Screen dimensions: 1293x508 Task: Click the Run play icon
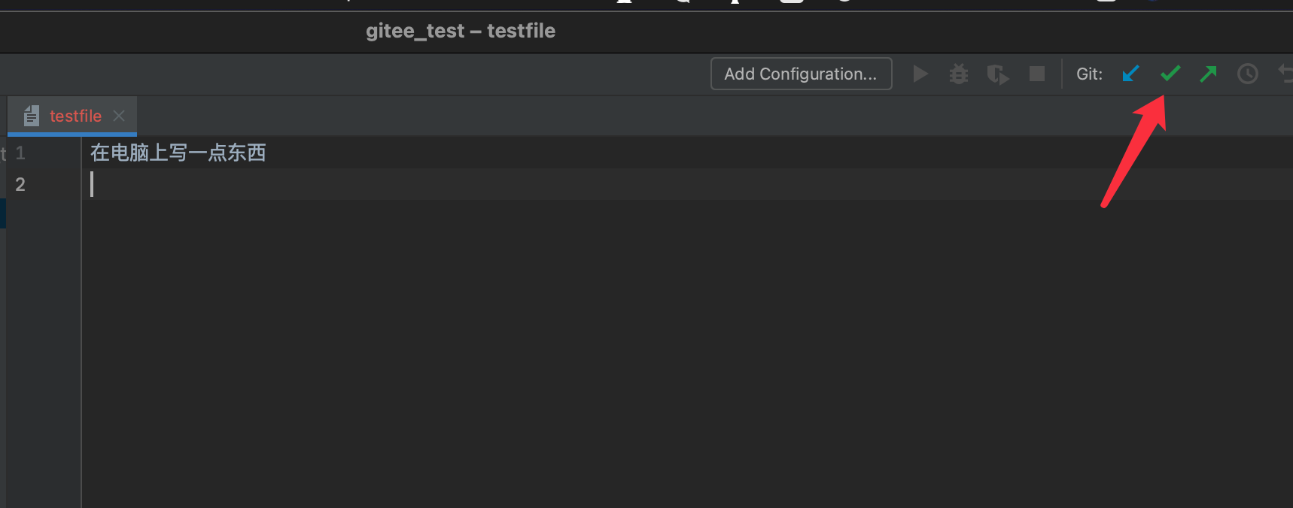920,74
